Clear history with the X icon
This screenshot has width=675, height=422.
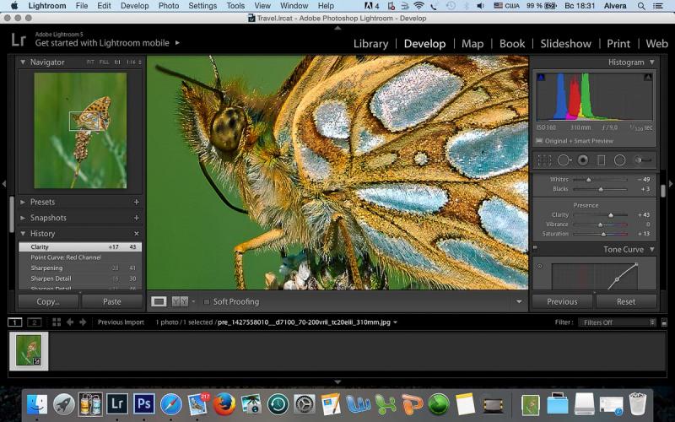(137, 234)
